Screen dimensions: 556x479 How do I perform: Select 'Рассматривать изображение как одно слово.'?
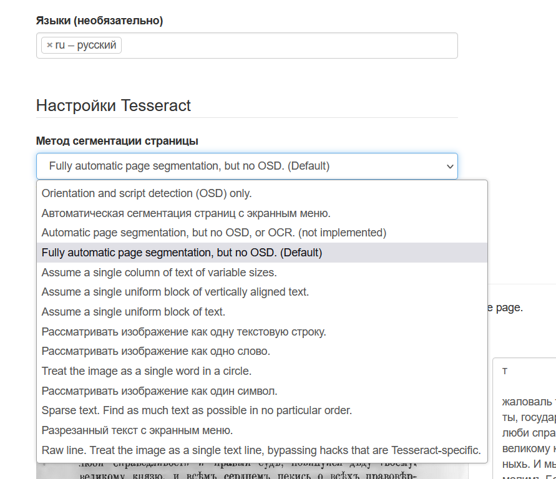point(262,351)
